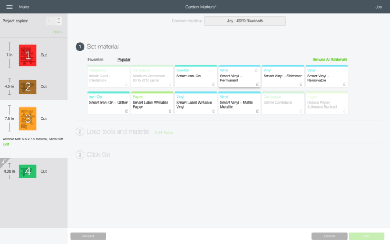Click the checkmark badge on mat 4
This screenshot has width=390, height=244.
pyautogui.click(x=3, y=162)
